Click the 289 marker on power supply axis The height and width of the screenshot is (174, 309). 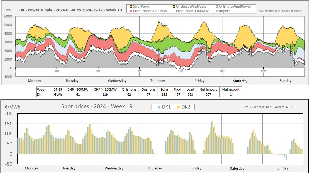tap(57, 71)
